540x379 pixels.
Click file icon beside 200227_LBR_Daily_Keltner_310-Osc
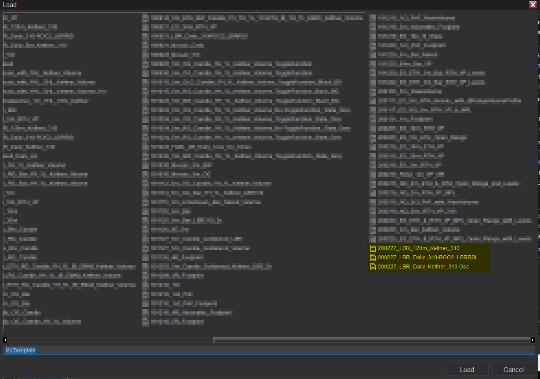[373, 267]
